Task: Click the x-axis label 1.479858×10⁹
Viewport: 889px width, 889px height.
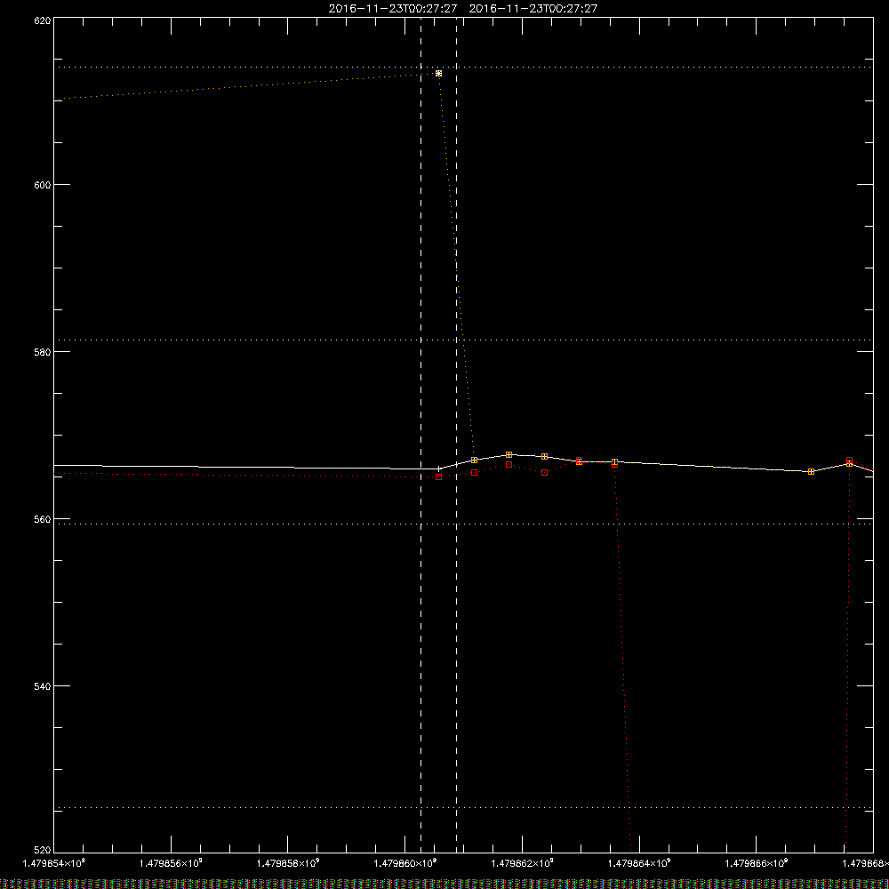Action: (x=288, y=863)
